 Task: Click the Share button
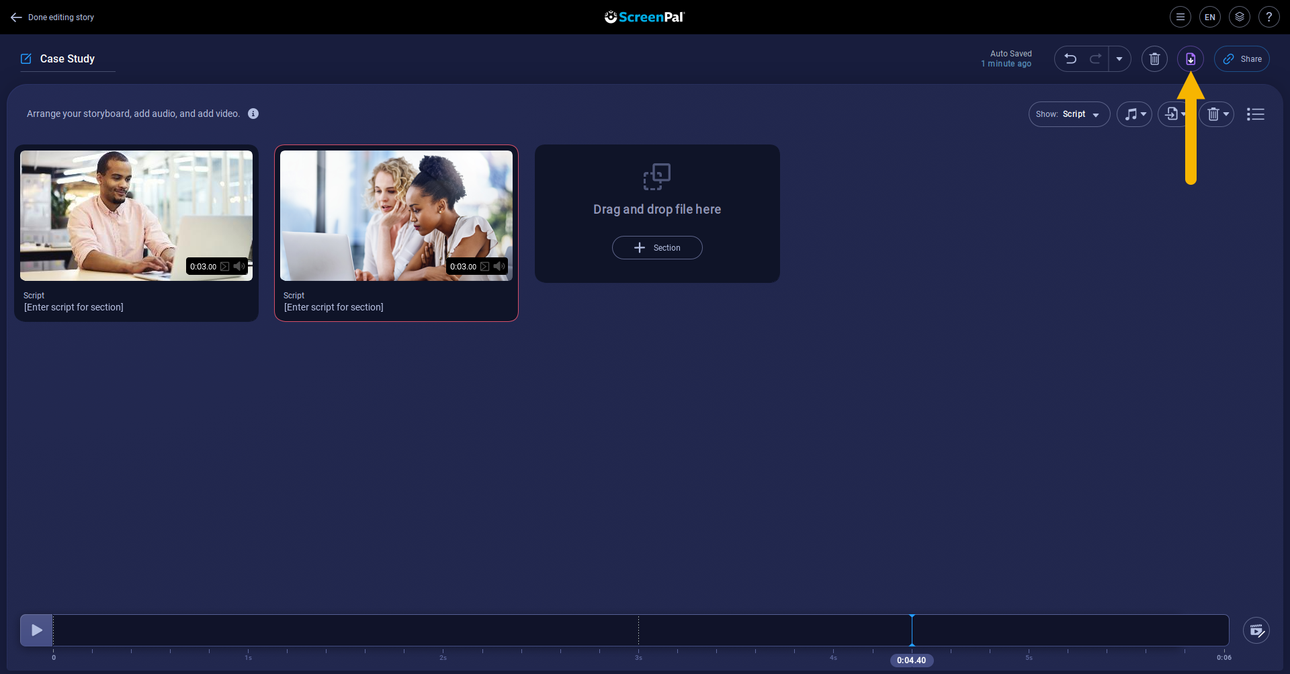pyautogui.click(x=1242, y=59)
